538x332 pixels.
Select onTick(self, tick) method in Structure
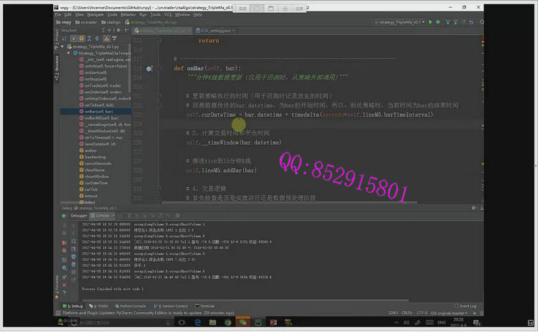coord(99,105)
